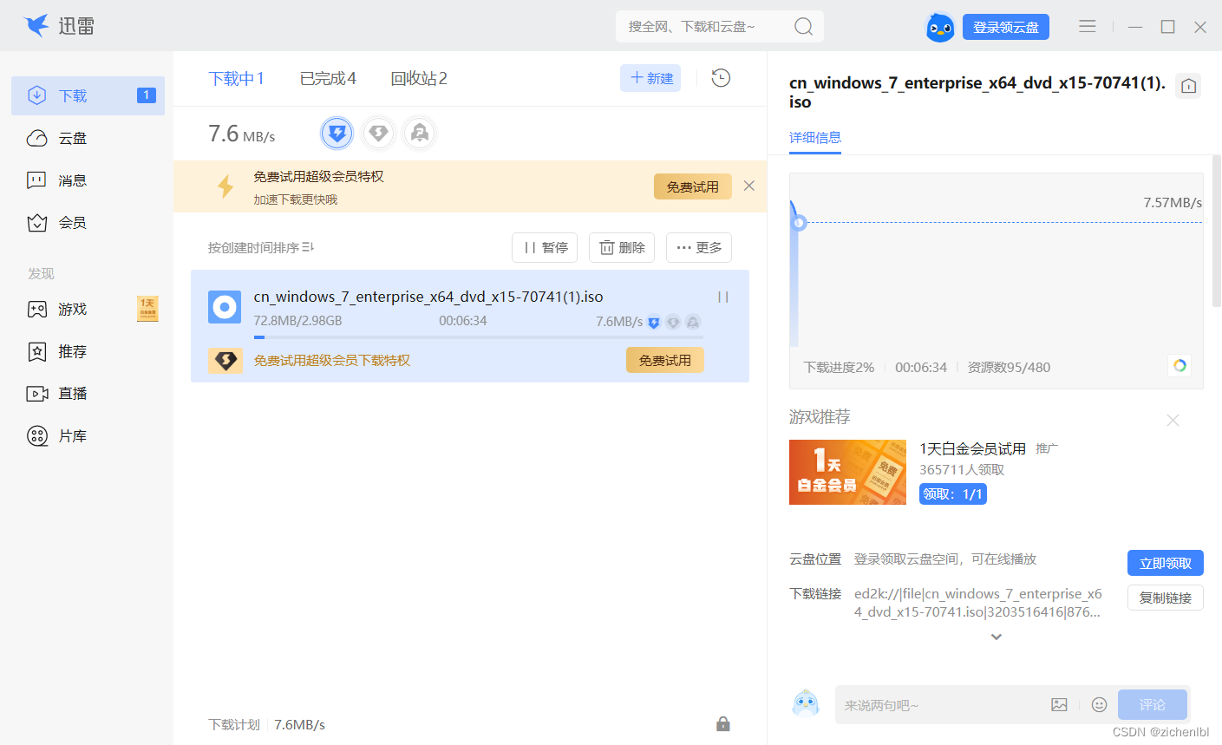
Task: Open the file location folder icon
Action: click(1189, 86)
